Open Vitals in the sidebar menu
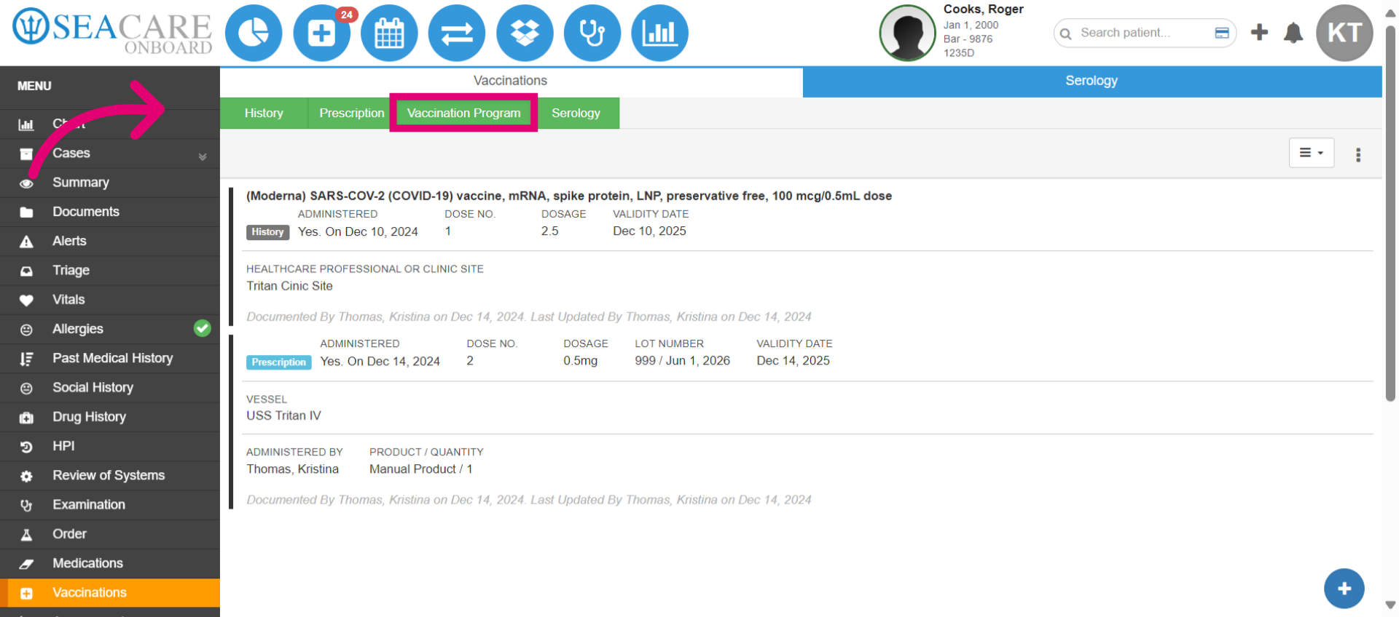 (110, 300)
